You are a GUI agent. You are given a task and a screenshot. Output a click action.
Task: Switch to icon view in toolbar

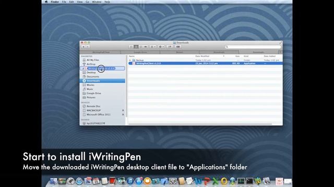pyautogui.click(x=131, y=47)
